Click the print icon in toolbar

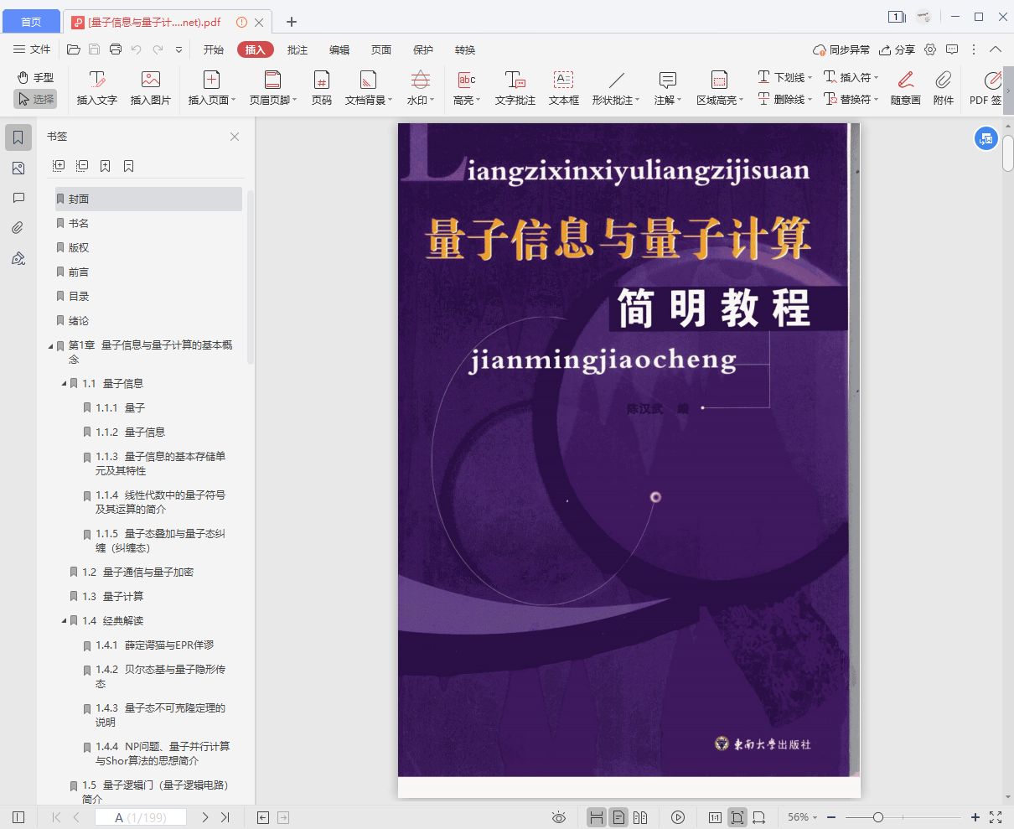(x=116, y=49)
